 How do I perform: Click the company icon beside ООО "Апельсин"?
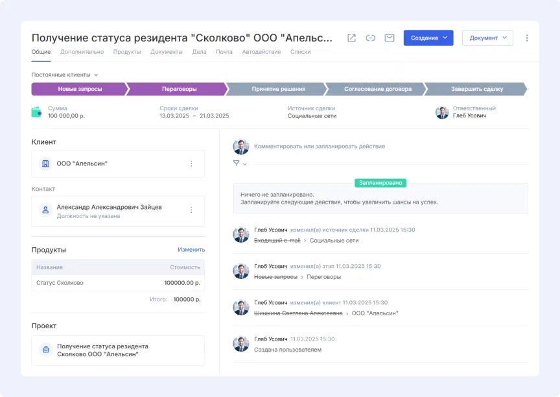44,163
